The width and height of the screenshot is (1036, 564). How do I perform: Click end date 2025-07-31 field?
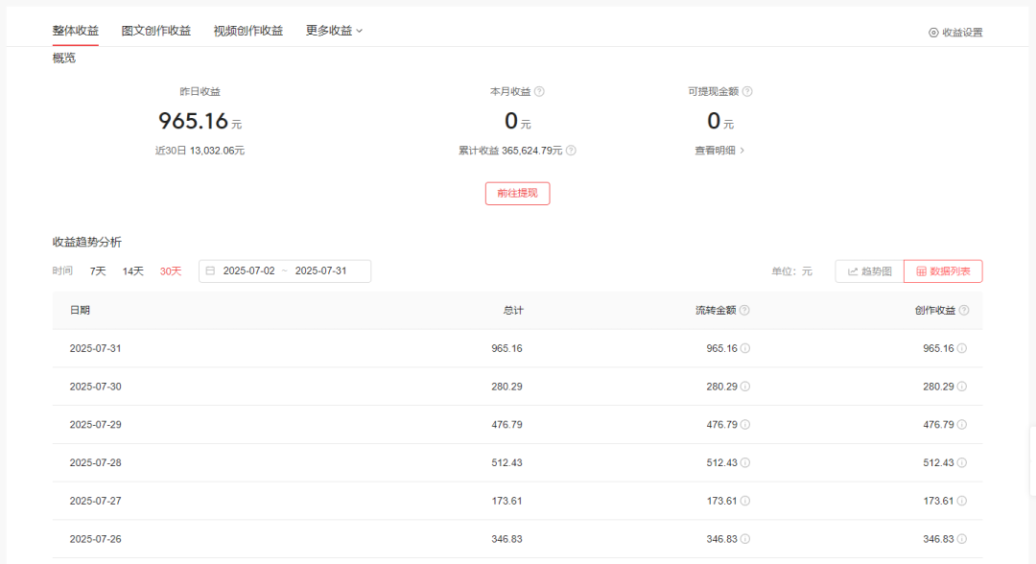click(x=320, y=270)
